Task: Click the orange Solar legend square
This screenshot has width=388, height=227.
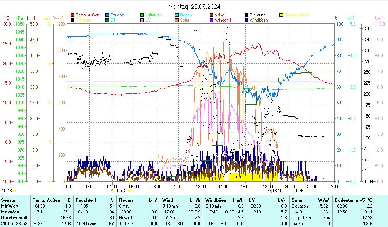Action: [x=177, y=20]
